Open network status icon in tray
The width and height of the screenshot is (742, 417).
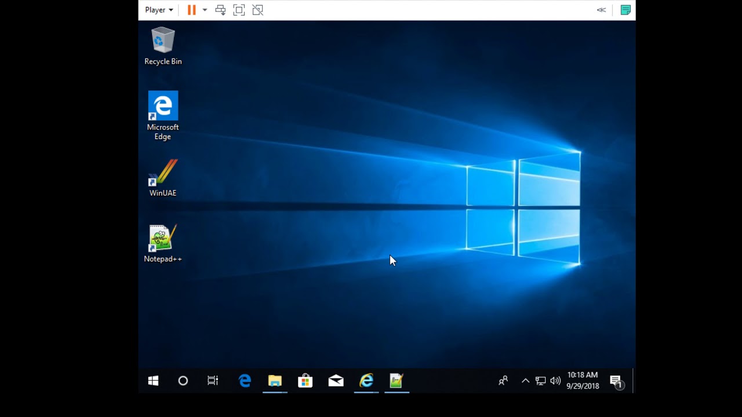point(540,381)
